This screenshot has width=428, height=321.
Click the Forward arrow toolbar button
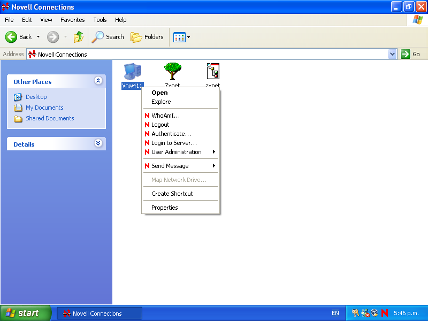[x=52, y=37]
